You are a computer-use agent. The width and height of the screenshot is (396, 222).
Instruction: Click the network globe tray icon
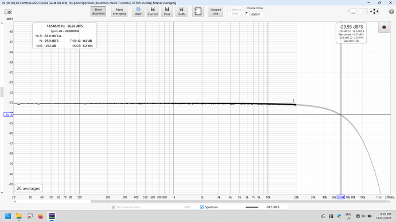pos(358,216)
